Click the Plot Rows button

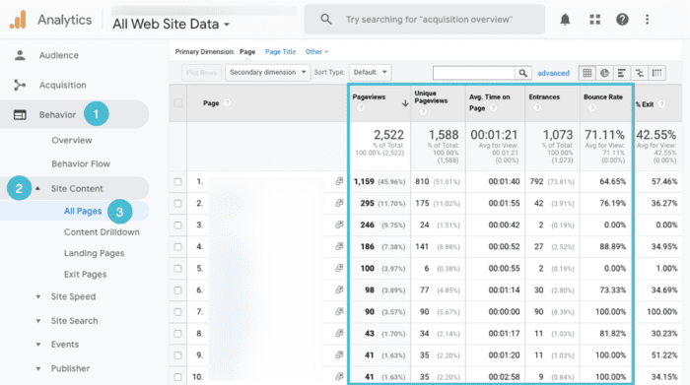pos(201,73)
